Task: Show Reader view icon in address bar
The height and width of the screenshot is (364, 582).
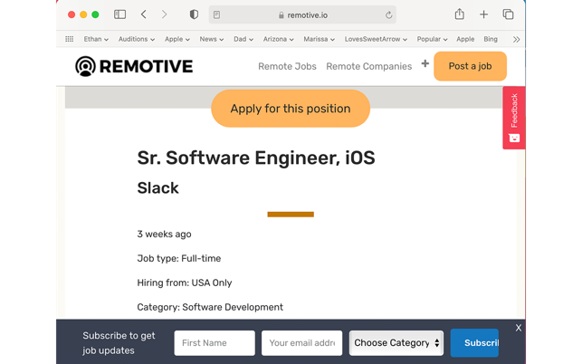Action: (x=216, y=14)
